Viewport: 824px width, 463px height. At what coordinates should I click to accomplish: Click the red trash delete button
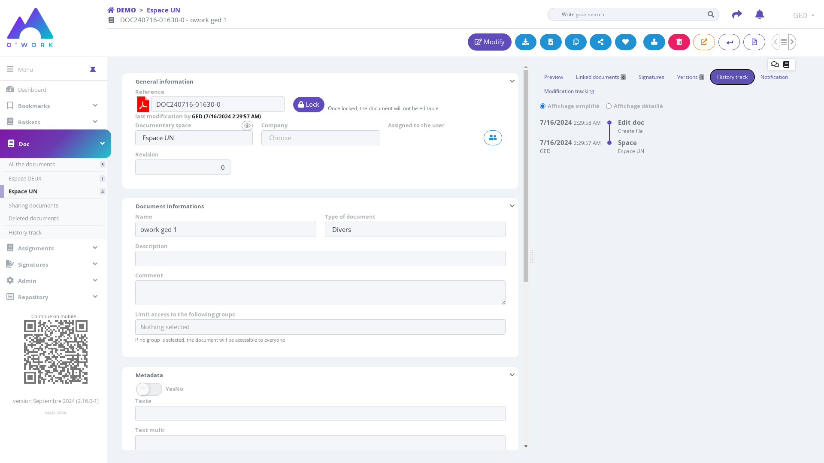click(x=679, y=42)
